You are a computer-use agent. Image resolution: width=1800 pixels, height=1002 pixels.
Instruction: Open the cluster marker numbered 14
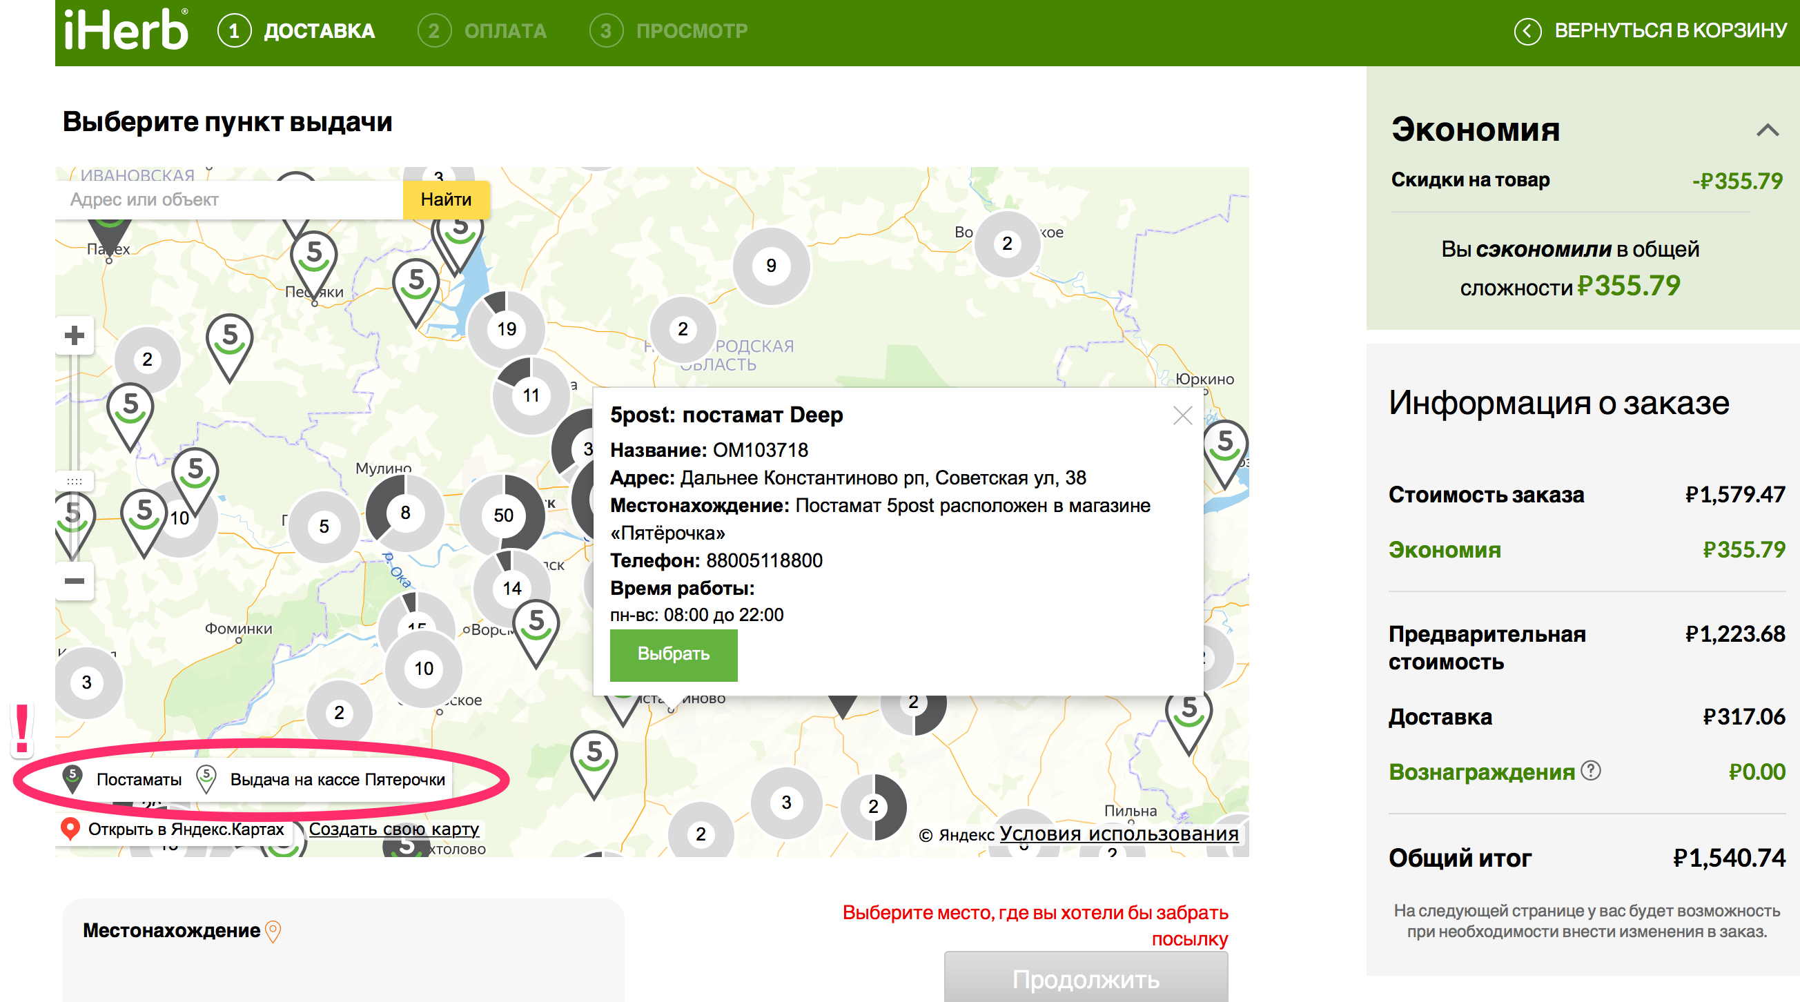pos(512,589)
